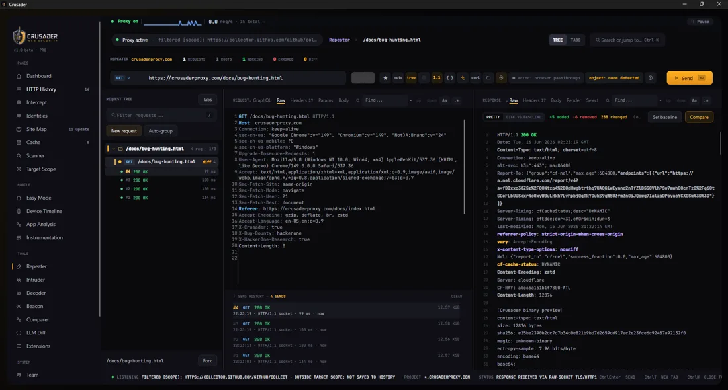
Task: Collapse the Send History section
Action: (234, 297)
